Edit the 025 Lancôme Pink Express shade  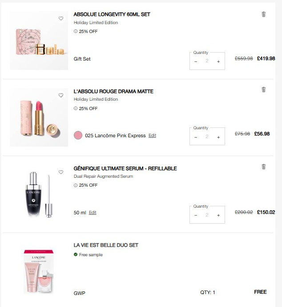[152, 135]
